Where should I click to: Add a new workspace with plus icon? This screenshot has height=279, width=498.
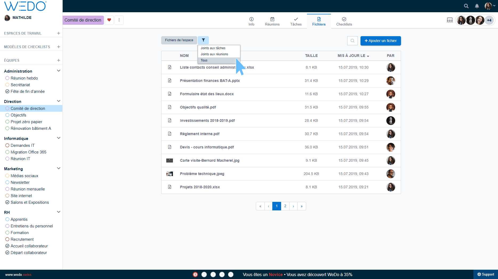(59, 33)
